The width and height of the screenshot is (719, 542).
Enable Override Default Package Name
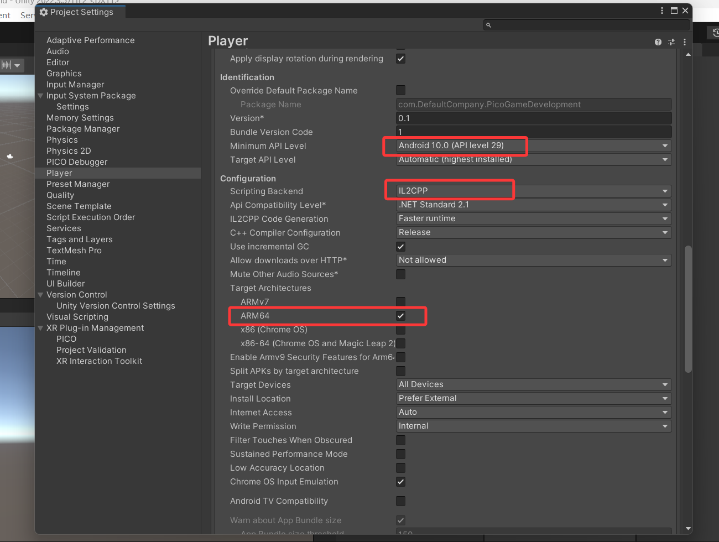pyautogui.click(x=401, y=90)
